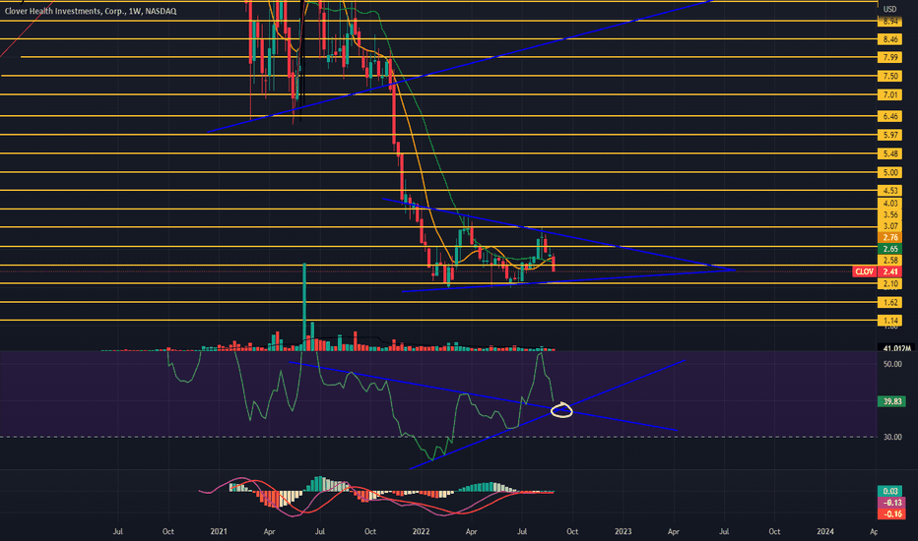Viewport: 918px width, 541px height.
Task: Select the 7.01 price axis label
Action: (x=889, y=94)
